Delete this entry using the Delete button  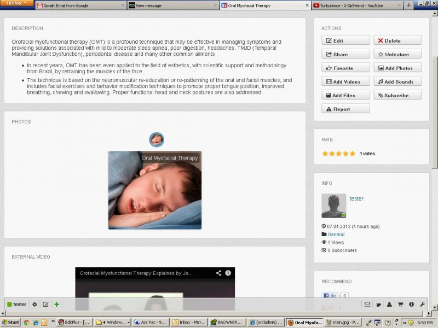pos(397,40)
